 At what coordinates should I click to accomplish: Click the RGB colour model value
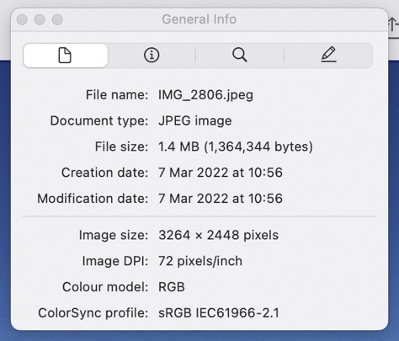click(x=172, y=287)
